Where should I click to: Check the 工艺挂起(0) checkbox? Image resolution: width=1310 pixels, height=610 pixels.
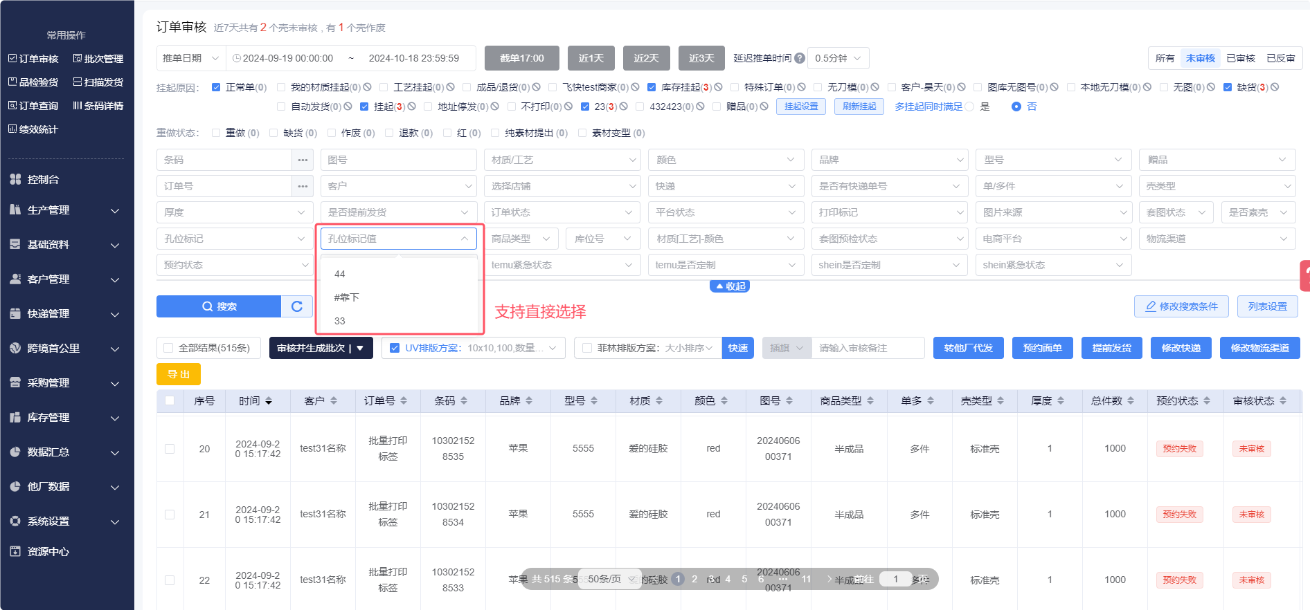coord(384,87)
